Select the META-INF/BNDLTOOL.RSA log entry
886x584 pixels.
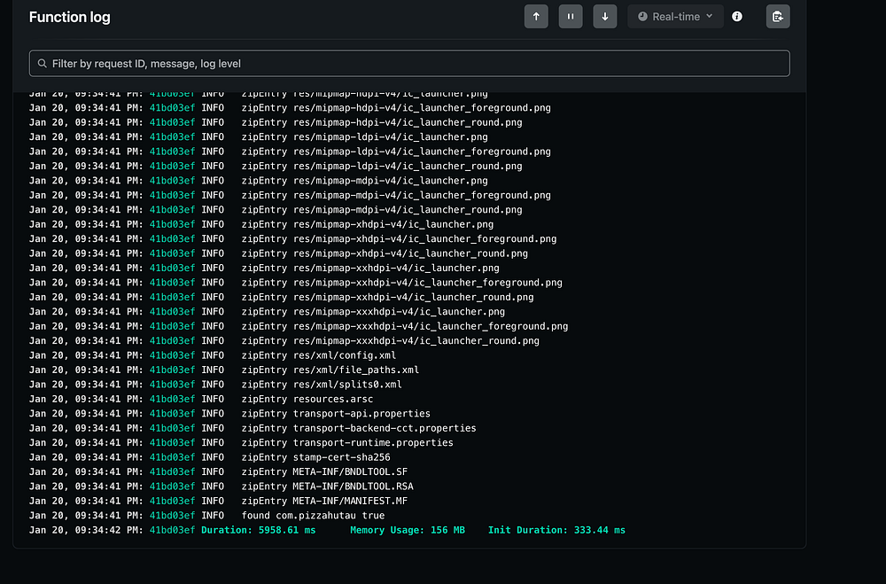click(x=353, y=487)
